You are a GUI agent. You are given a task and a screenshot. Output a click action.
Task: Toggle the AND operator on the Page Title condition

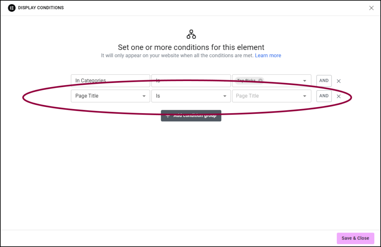pos(324,96)
